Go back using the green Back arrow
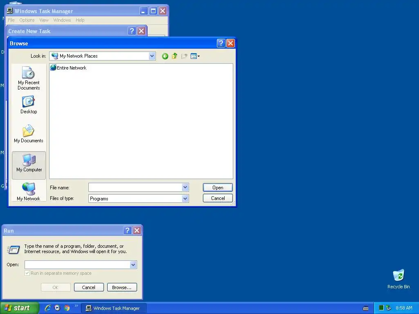 [x=165, y=56]
